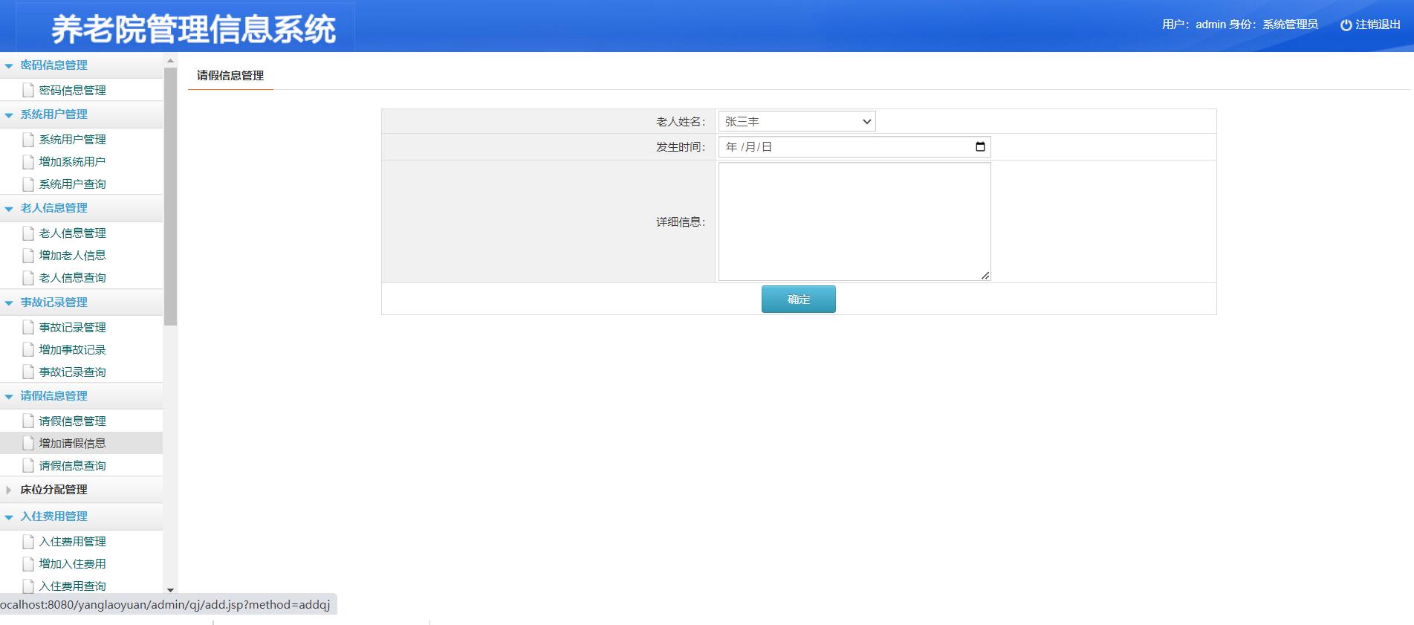Open 增加事故记录 page

[72, 350]
